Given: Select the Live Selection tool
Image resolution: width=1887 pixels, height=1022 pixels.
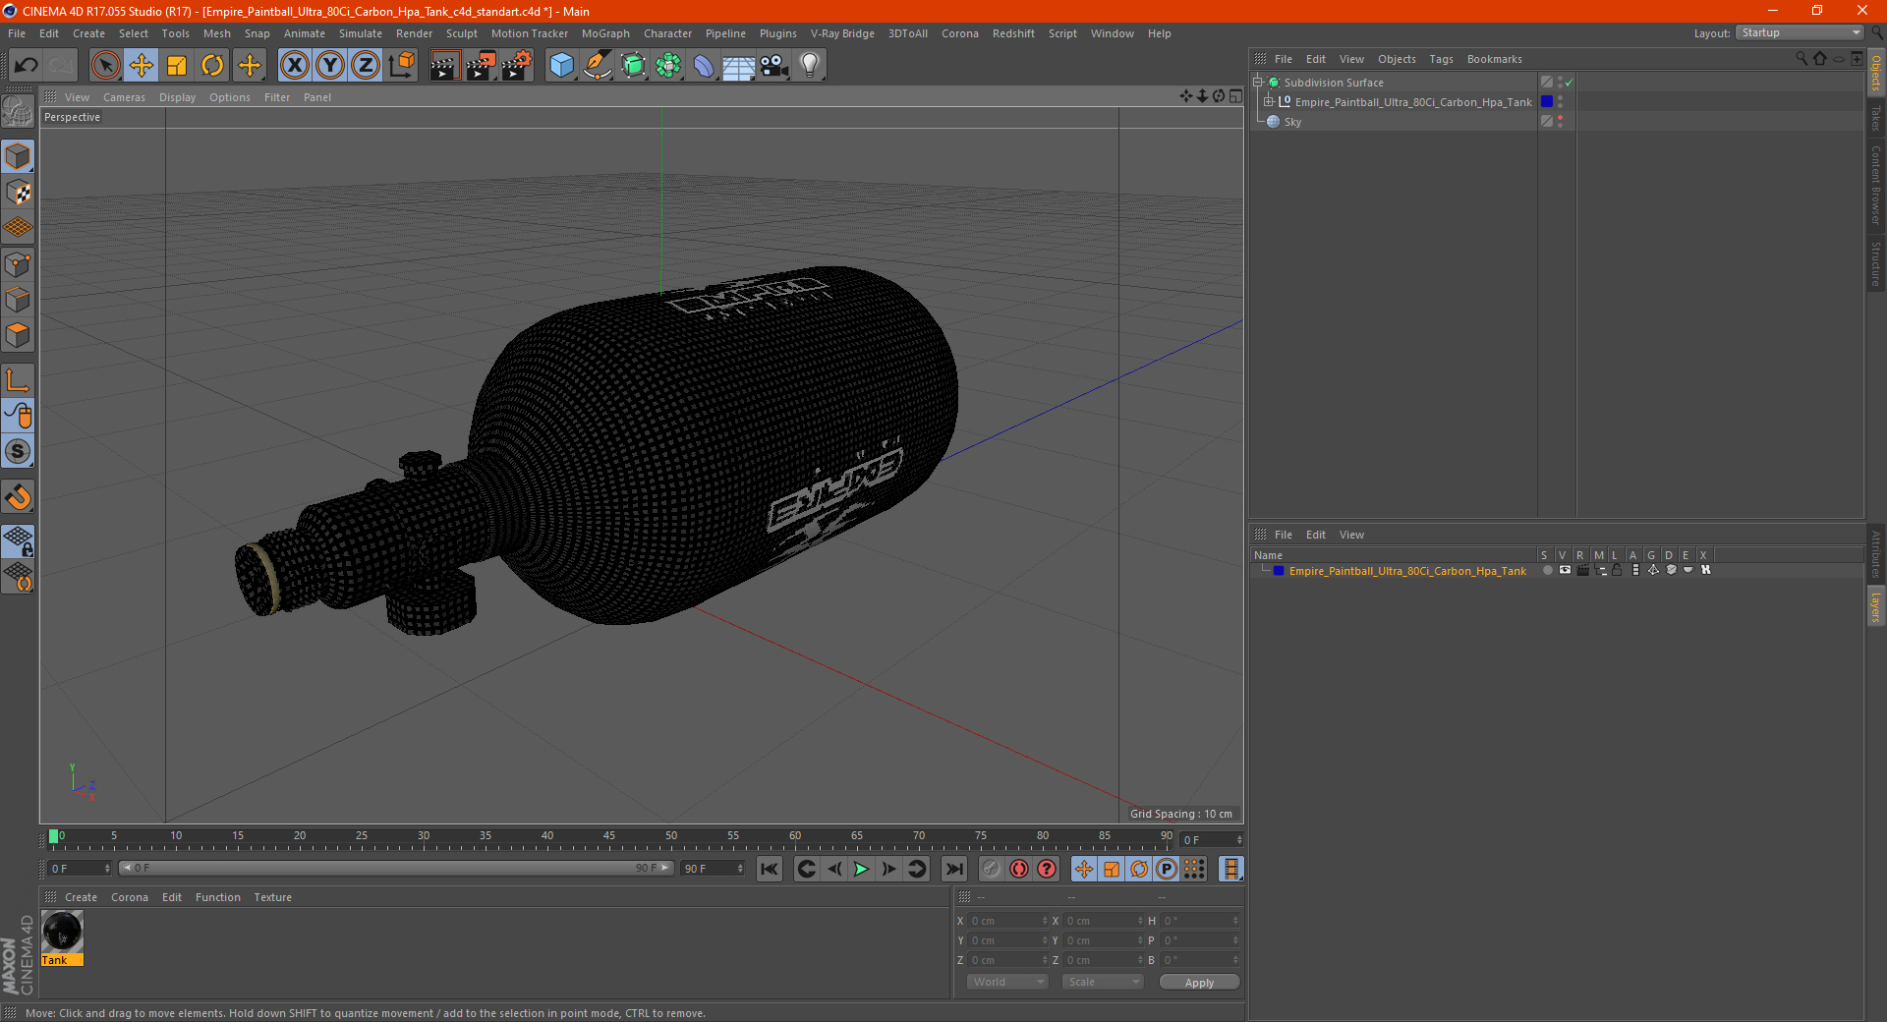Looking at the screenshot, I should [105, 66].
